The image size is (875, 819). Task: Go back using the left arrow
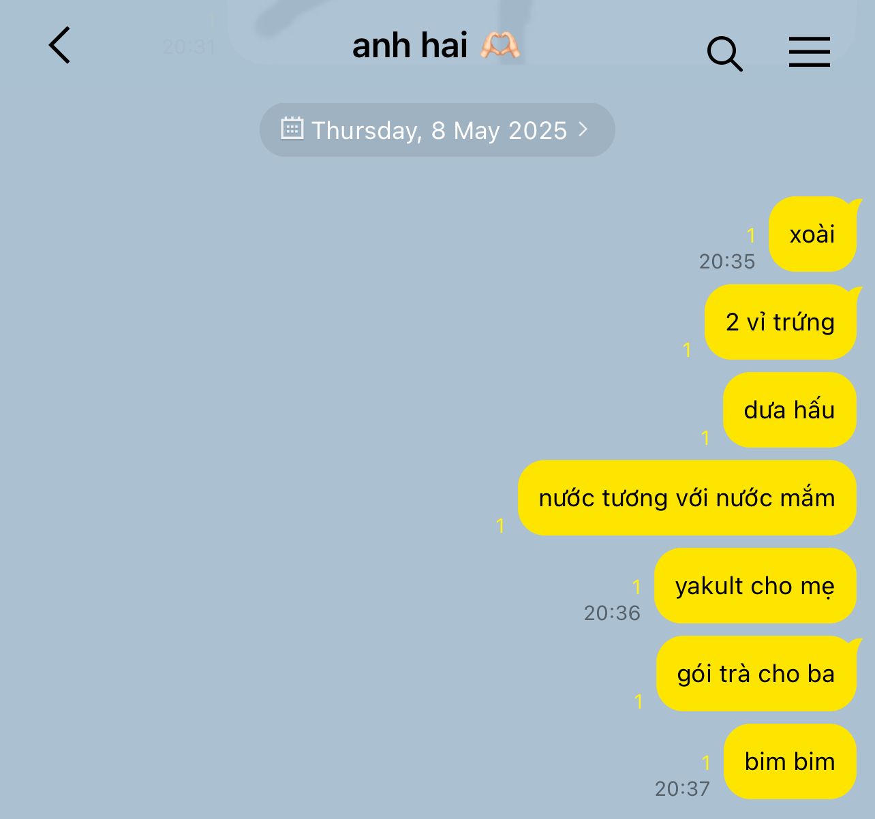[60, 46]
